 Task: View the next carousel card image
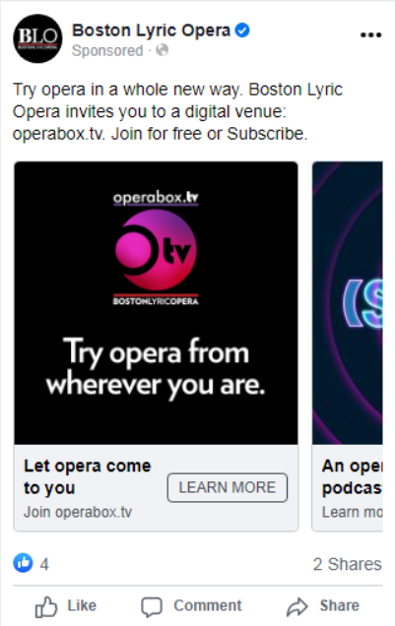coord(347,303)
